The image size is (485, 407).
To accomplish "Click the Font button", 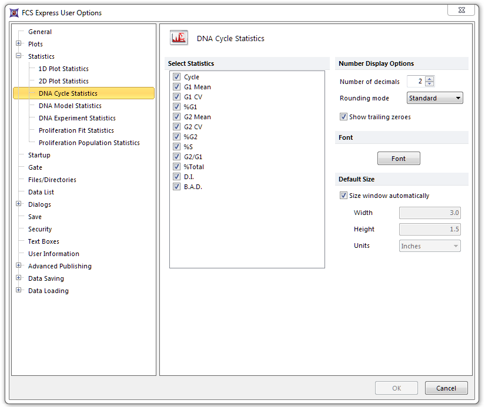I will [399, 159].
